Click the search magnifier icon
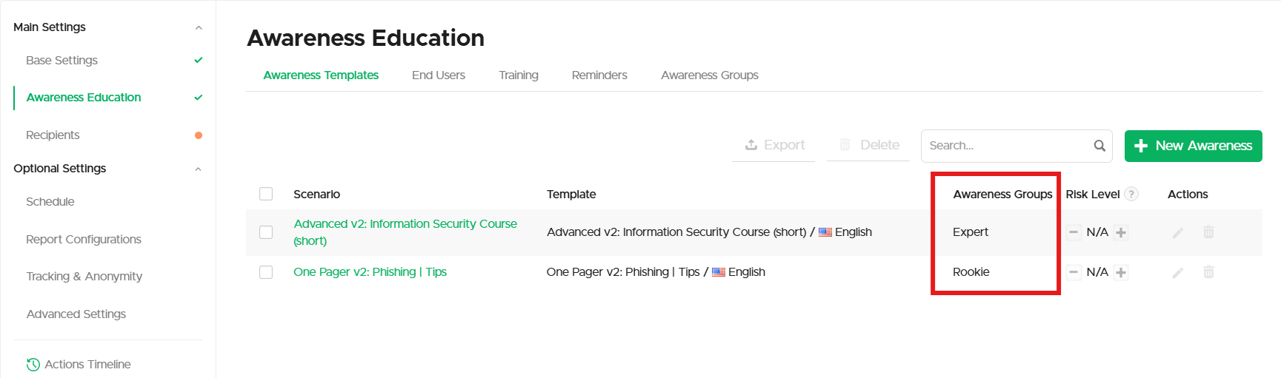The width and height of the screenshot is (1281, 378). point(1099,146)
